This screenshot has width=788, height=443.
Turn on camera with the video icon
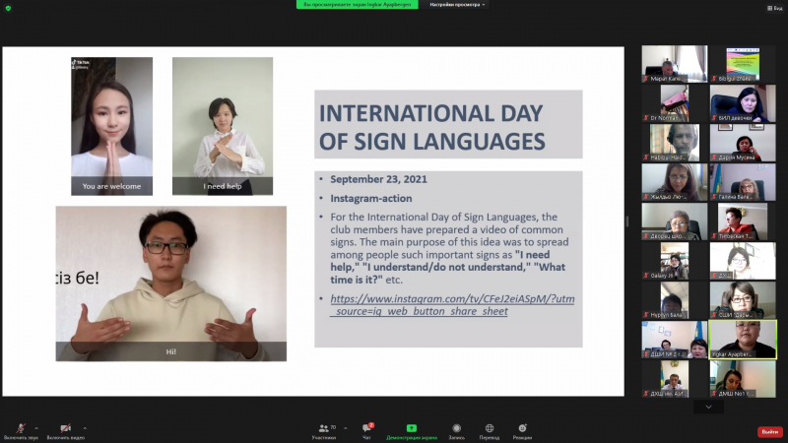point(65,429)
